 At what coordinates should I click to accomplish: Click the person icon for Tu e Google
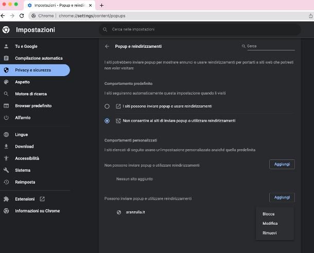(x=6, y=46)
